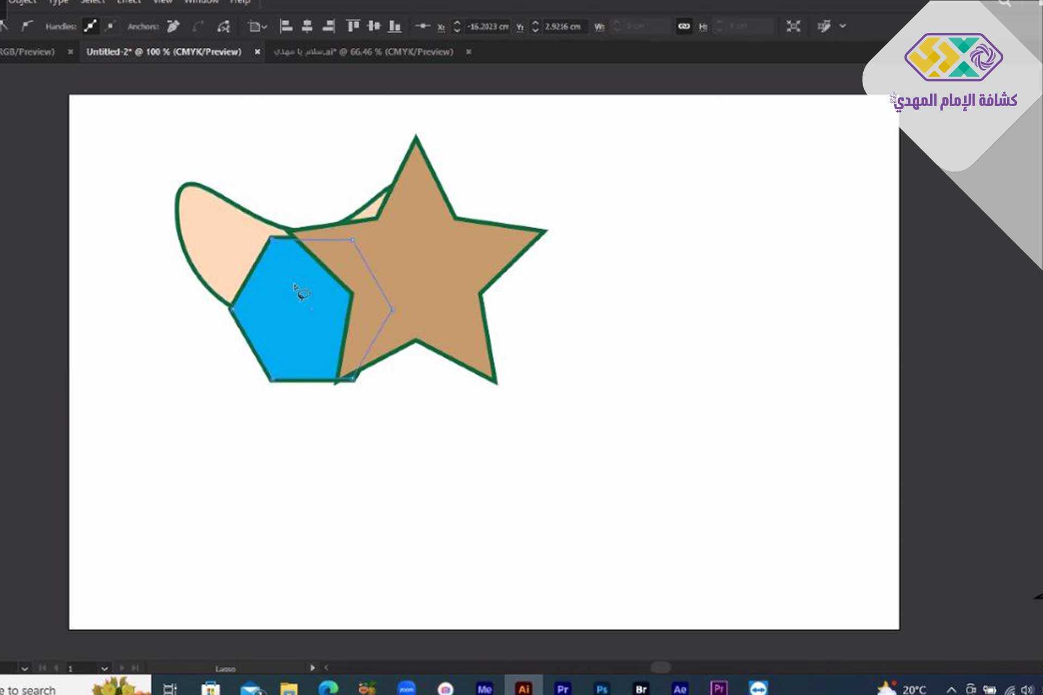1043x695 pixels.
Task: Click the isolate selected object icon
Action: click(x=793, y=26)
